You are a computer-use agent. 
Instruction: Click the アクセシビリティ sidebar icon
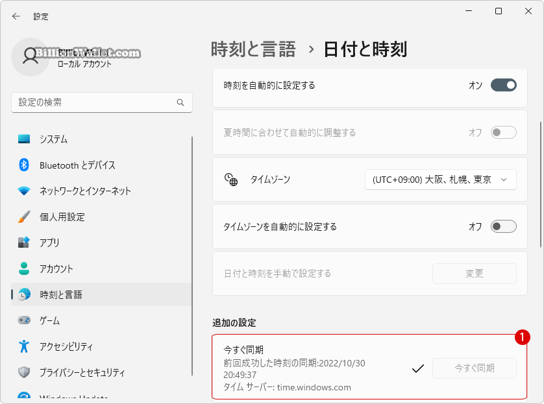(22, 346)
